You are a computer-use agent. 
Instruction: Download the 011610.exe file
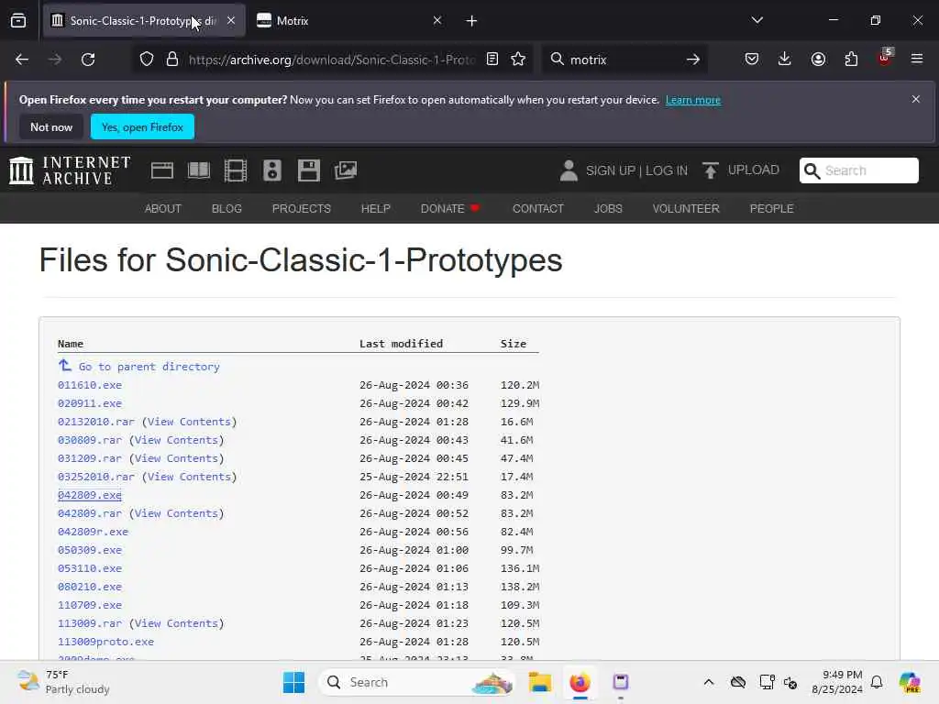point(90,385)
